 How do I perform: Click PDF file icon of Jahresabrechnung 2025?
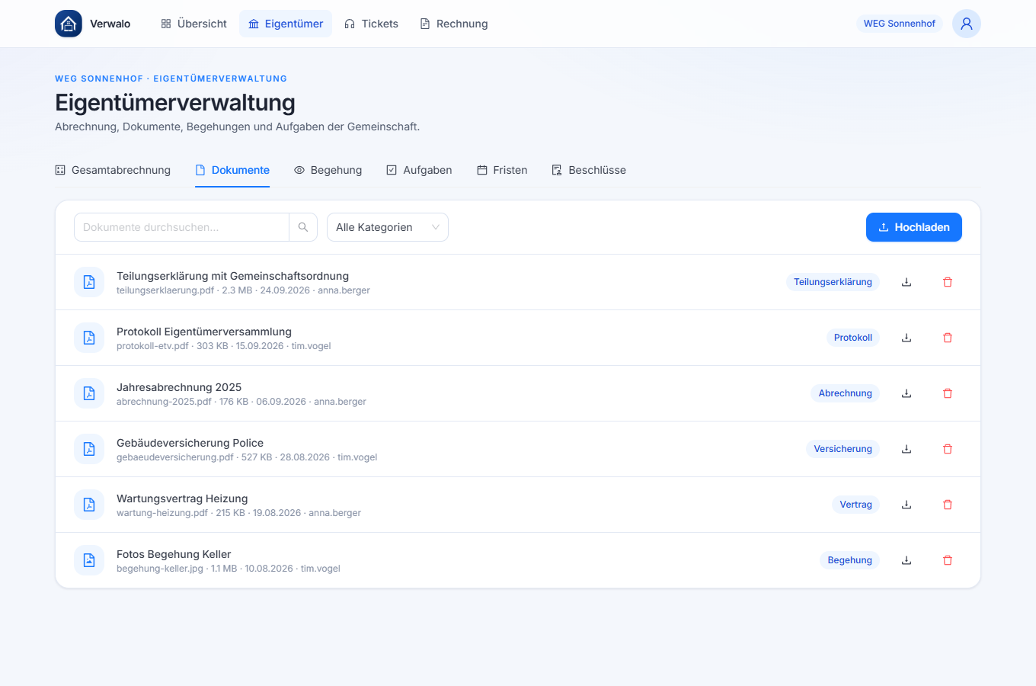point(89,393)
